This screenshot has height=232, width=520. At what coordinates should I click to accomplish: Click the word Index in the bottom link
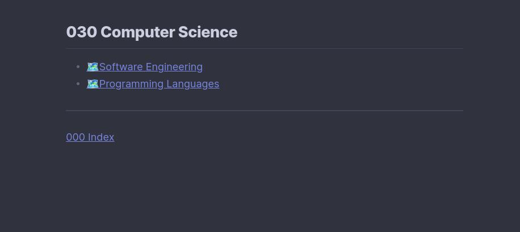click(x=101, y=137)
